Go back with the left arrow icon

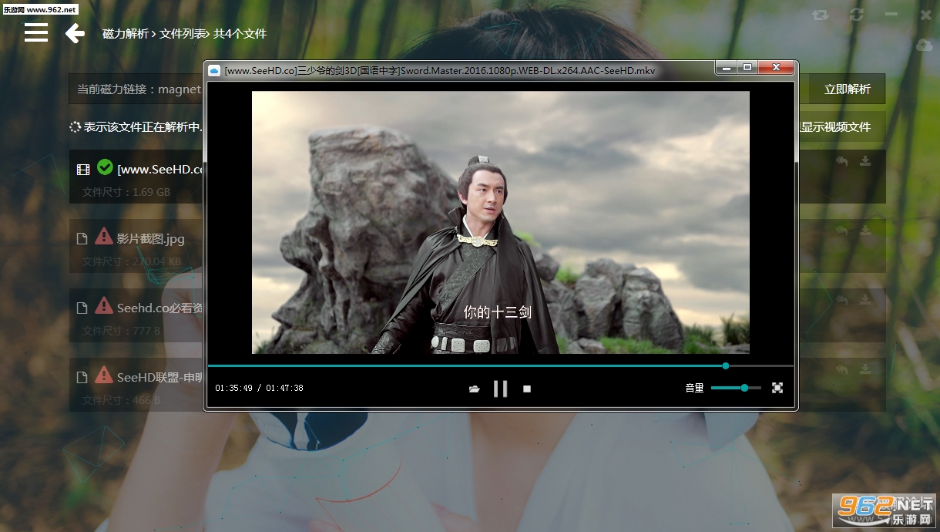(x=75, y=33)
